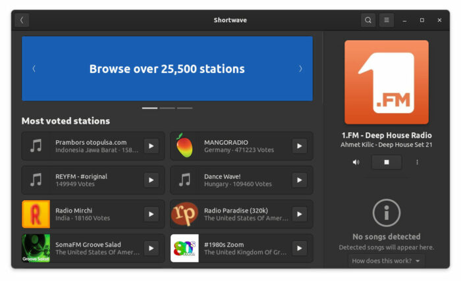Screen dimensions: 461x281
Task: Play Radio Paradise (320k) station
Action: click(x=299, y=215)
